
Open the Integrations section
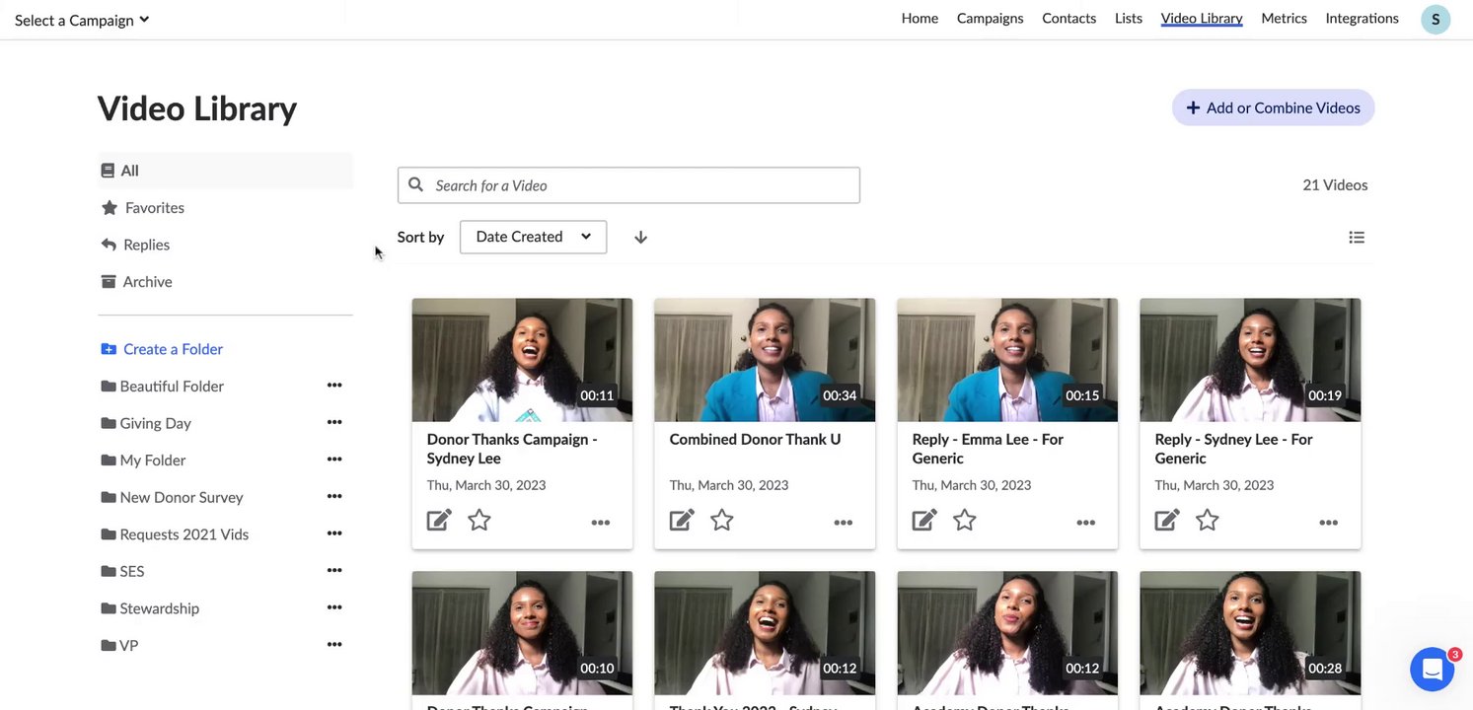(1362, 18)
